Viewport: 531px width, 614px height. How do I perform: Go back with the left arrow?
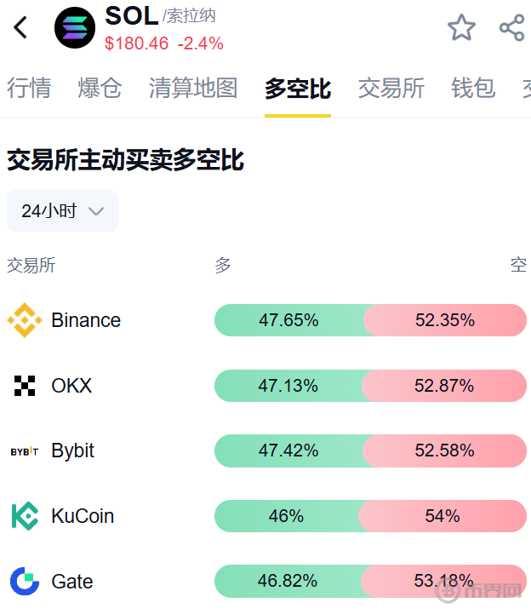(x=20, y=27)
